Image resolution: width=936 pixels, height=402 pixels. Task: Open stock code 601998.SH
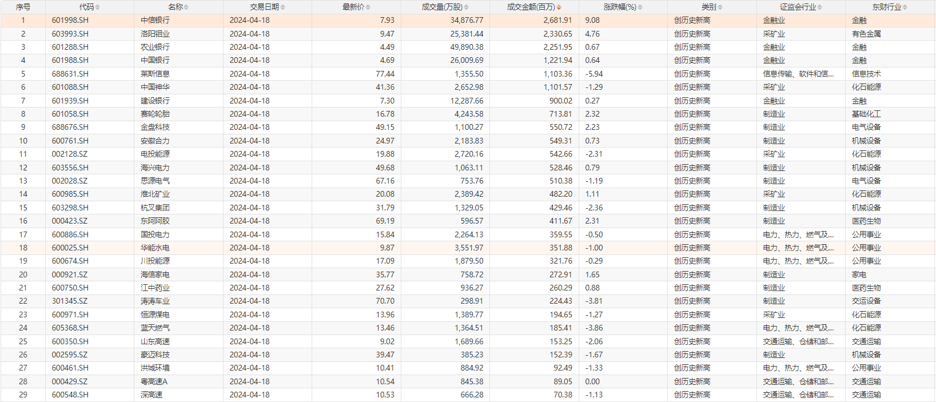pos(70,20)
